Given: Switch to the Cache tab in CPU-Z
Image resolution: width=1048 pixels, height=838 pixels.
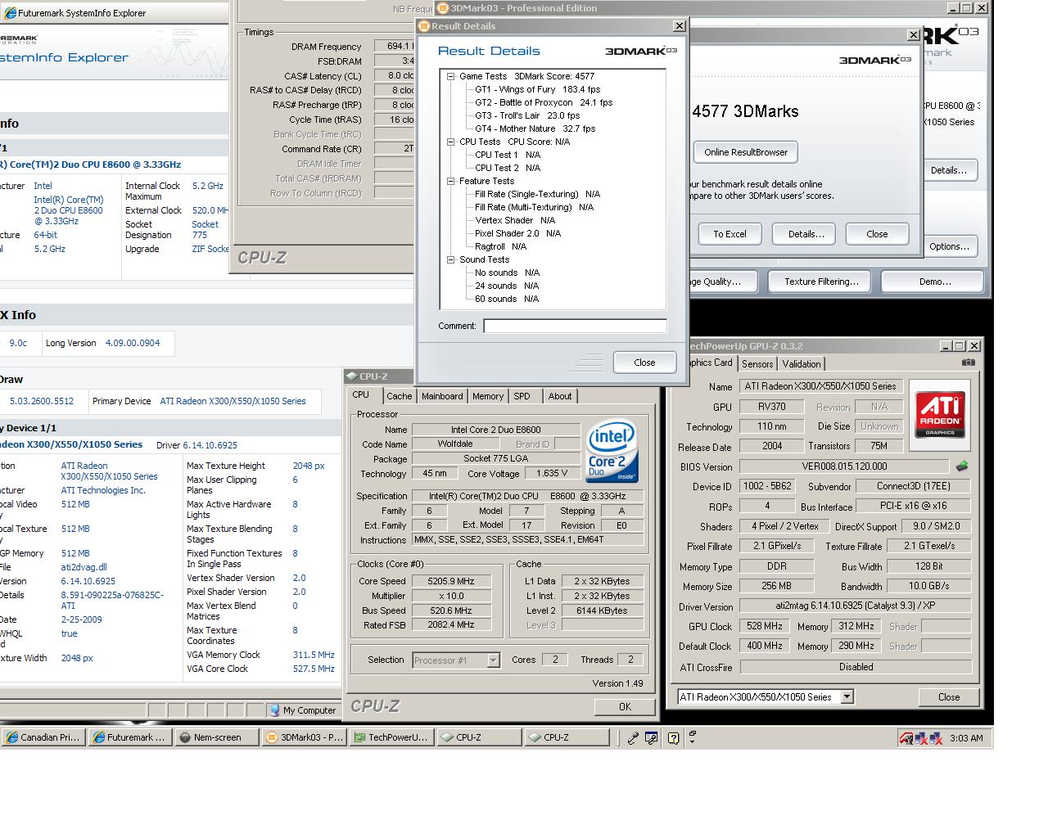Looking at the screenshot, I should 399,396.
